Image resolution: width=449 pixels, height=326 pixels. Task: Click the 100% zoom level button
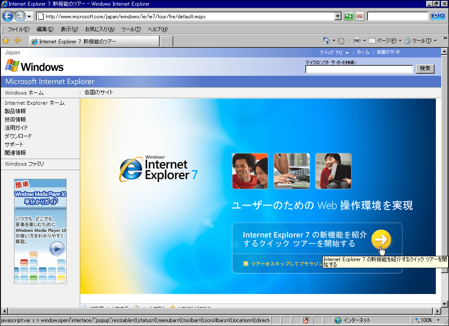point(423,320)
